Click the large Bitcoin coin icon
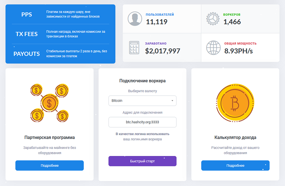This screenshot has height=186, width=285. 235,103
